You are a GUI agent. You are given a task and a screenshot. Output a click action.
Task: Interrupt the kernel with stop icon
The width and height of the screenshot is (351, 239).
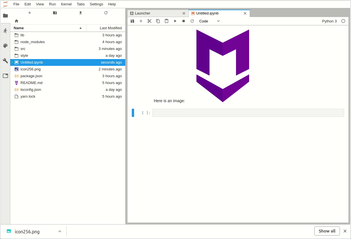[x=184, y=21]
